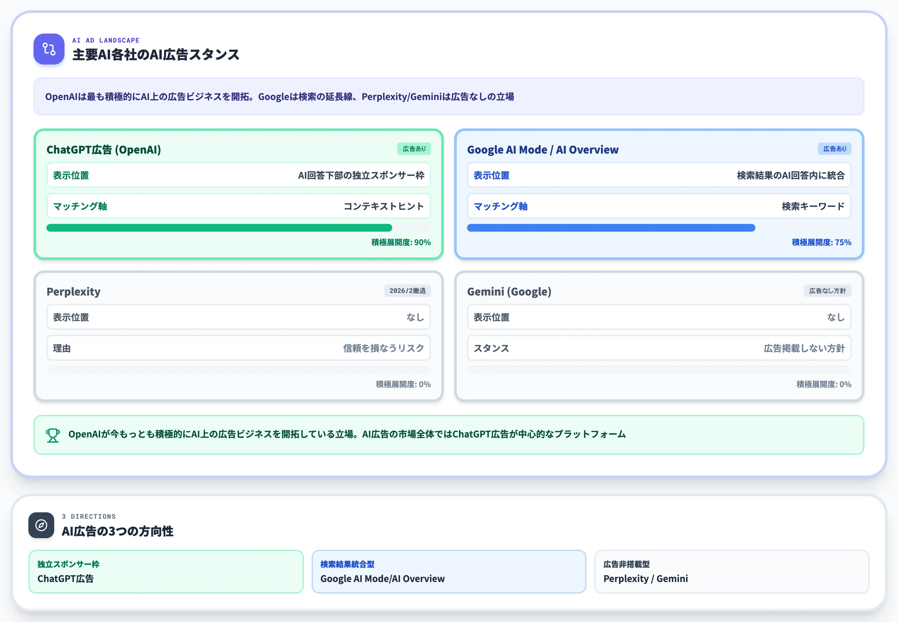The image size is (898, 622).
Task: Click 検索結果のAI回答内に統合 value
Action: (x=791, y=176)
